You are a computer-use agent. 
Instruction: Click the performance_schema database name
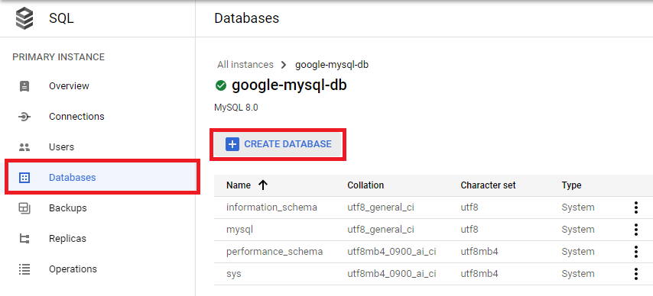[x=275, y=252]
